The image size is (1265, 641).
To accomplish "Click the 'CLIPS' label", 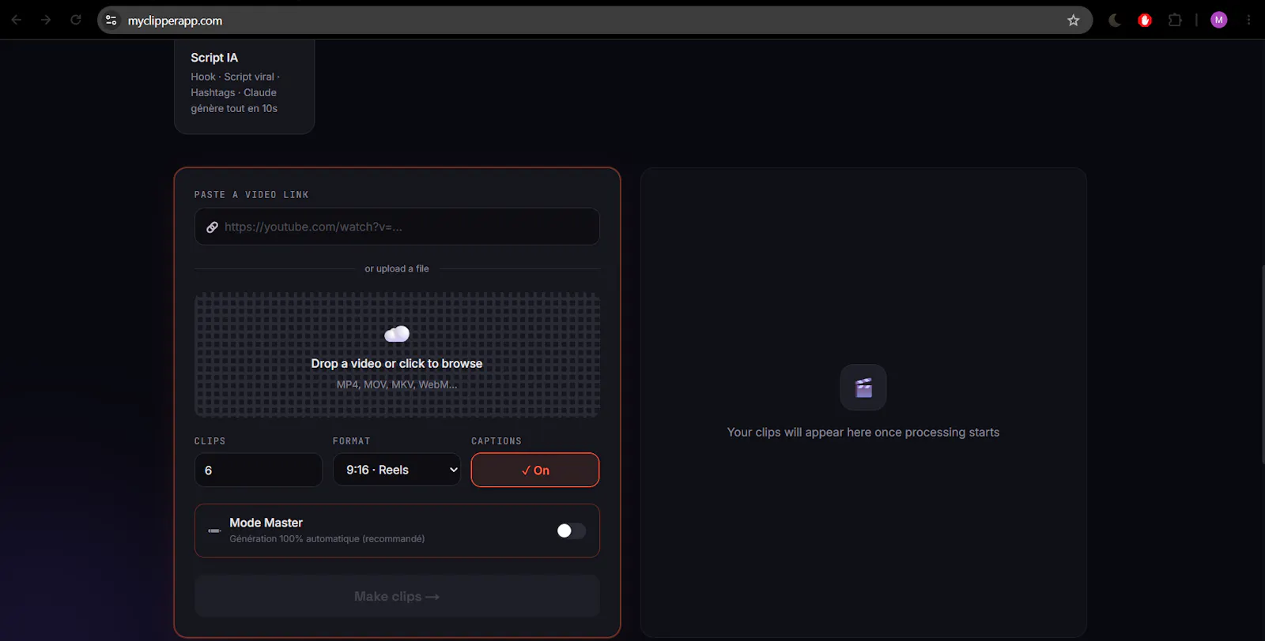I will pos(210,441).
